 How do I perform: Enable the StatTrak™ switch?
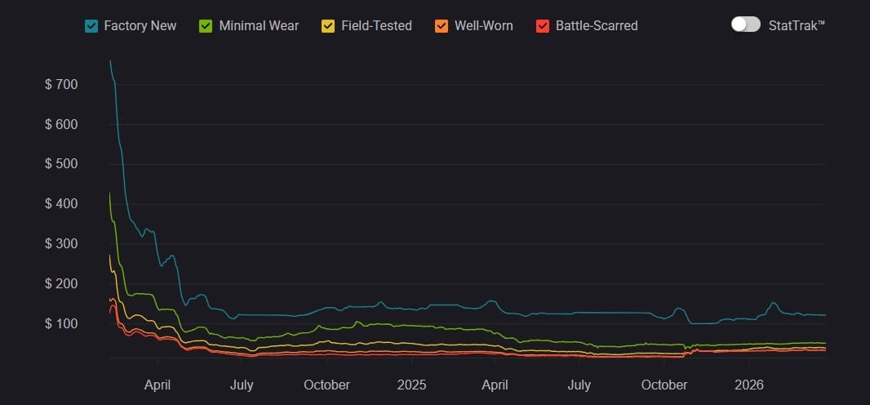coord(746,24)
